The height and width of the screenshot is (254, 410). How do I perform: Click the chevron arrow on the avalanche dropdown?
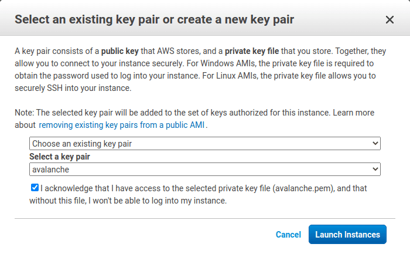pos(375,170)
